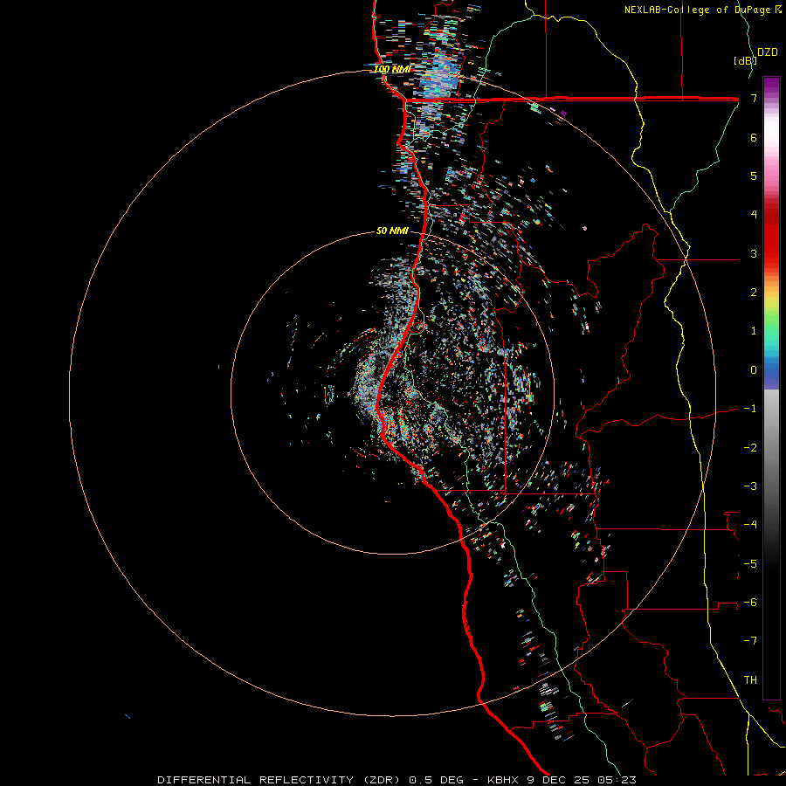Viewport: 786px width, 786px height.
Task: Select the 1 dB scale label
Action: tap(754, 331)
